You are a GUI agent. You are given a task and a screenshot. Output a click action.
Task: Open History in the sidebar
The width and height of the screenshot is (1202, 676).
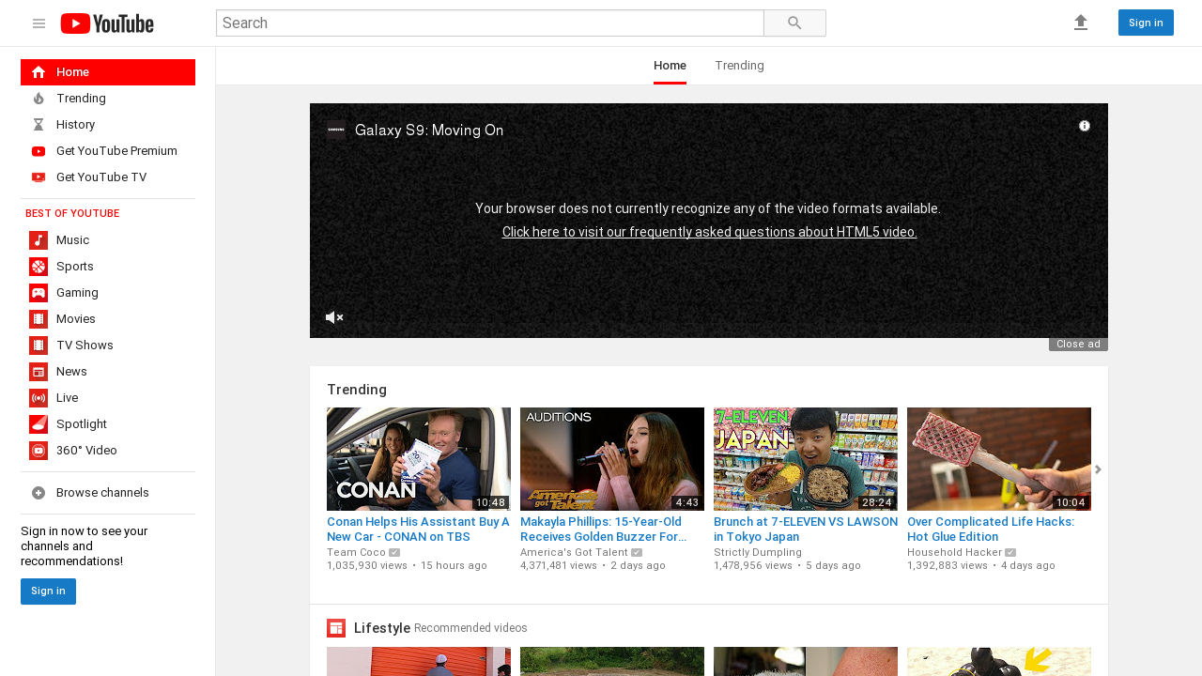pos(108,125)
